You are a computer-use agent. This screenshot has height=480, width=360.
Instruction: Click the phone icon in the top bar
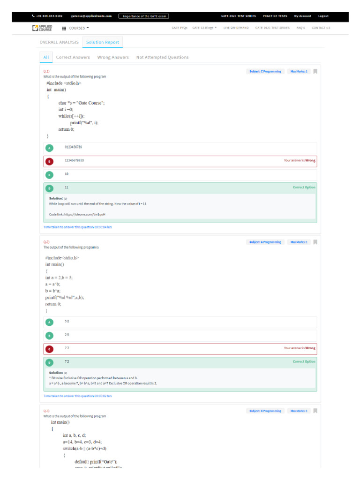(33, 16)
